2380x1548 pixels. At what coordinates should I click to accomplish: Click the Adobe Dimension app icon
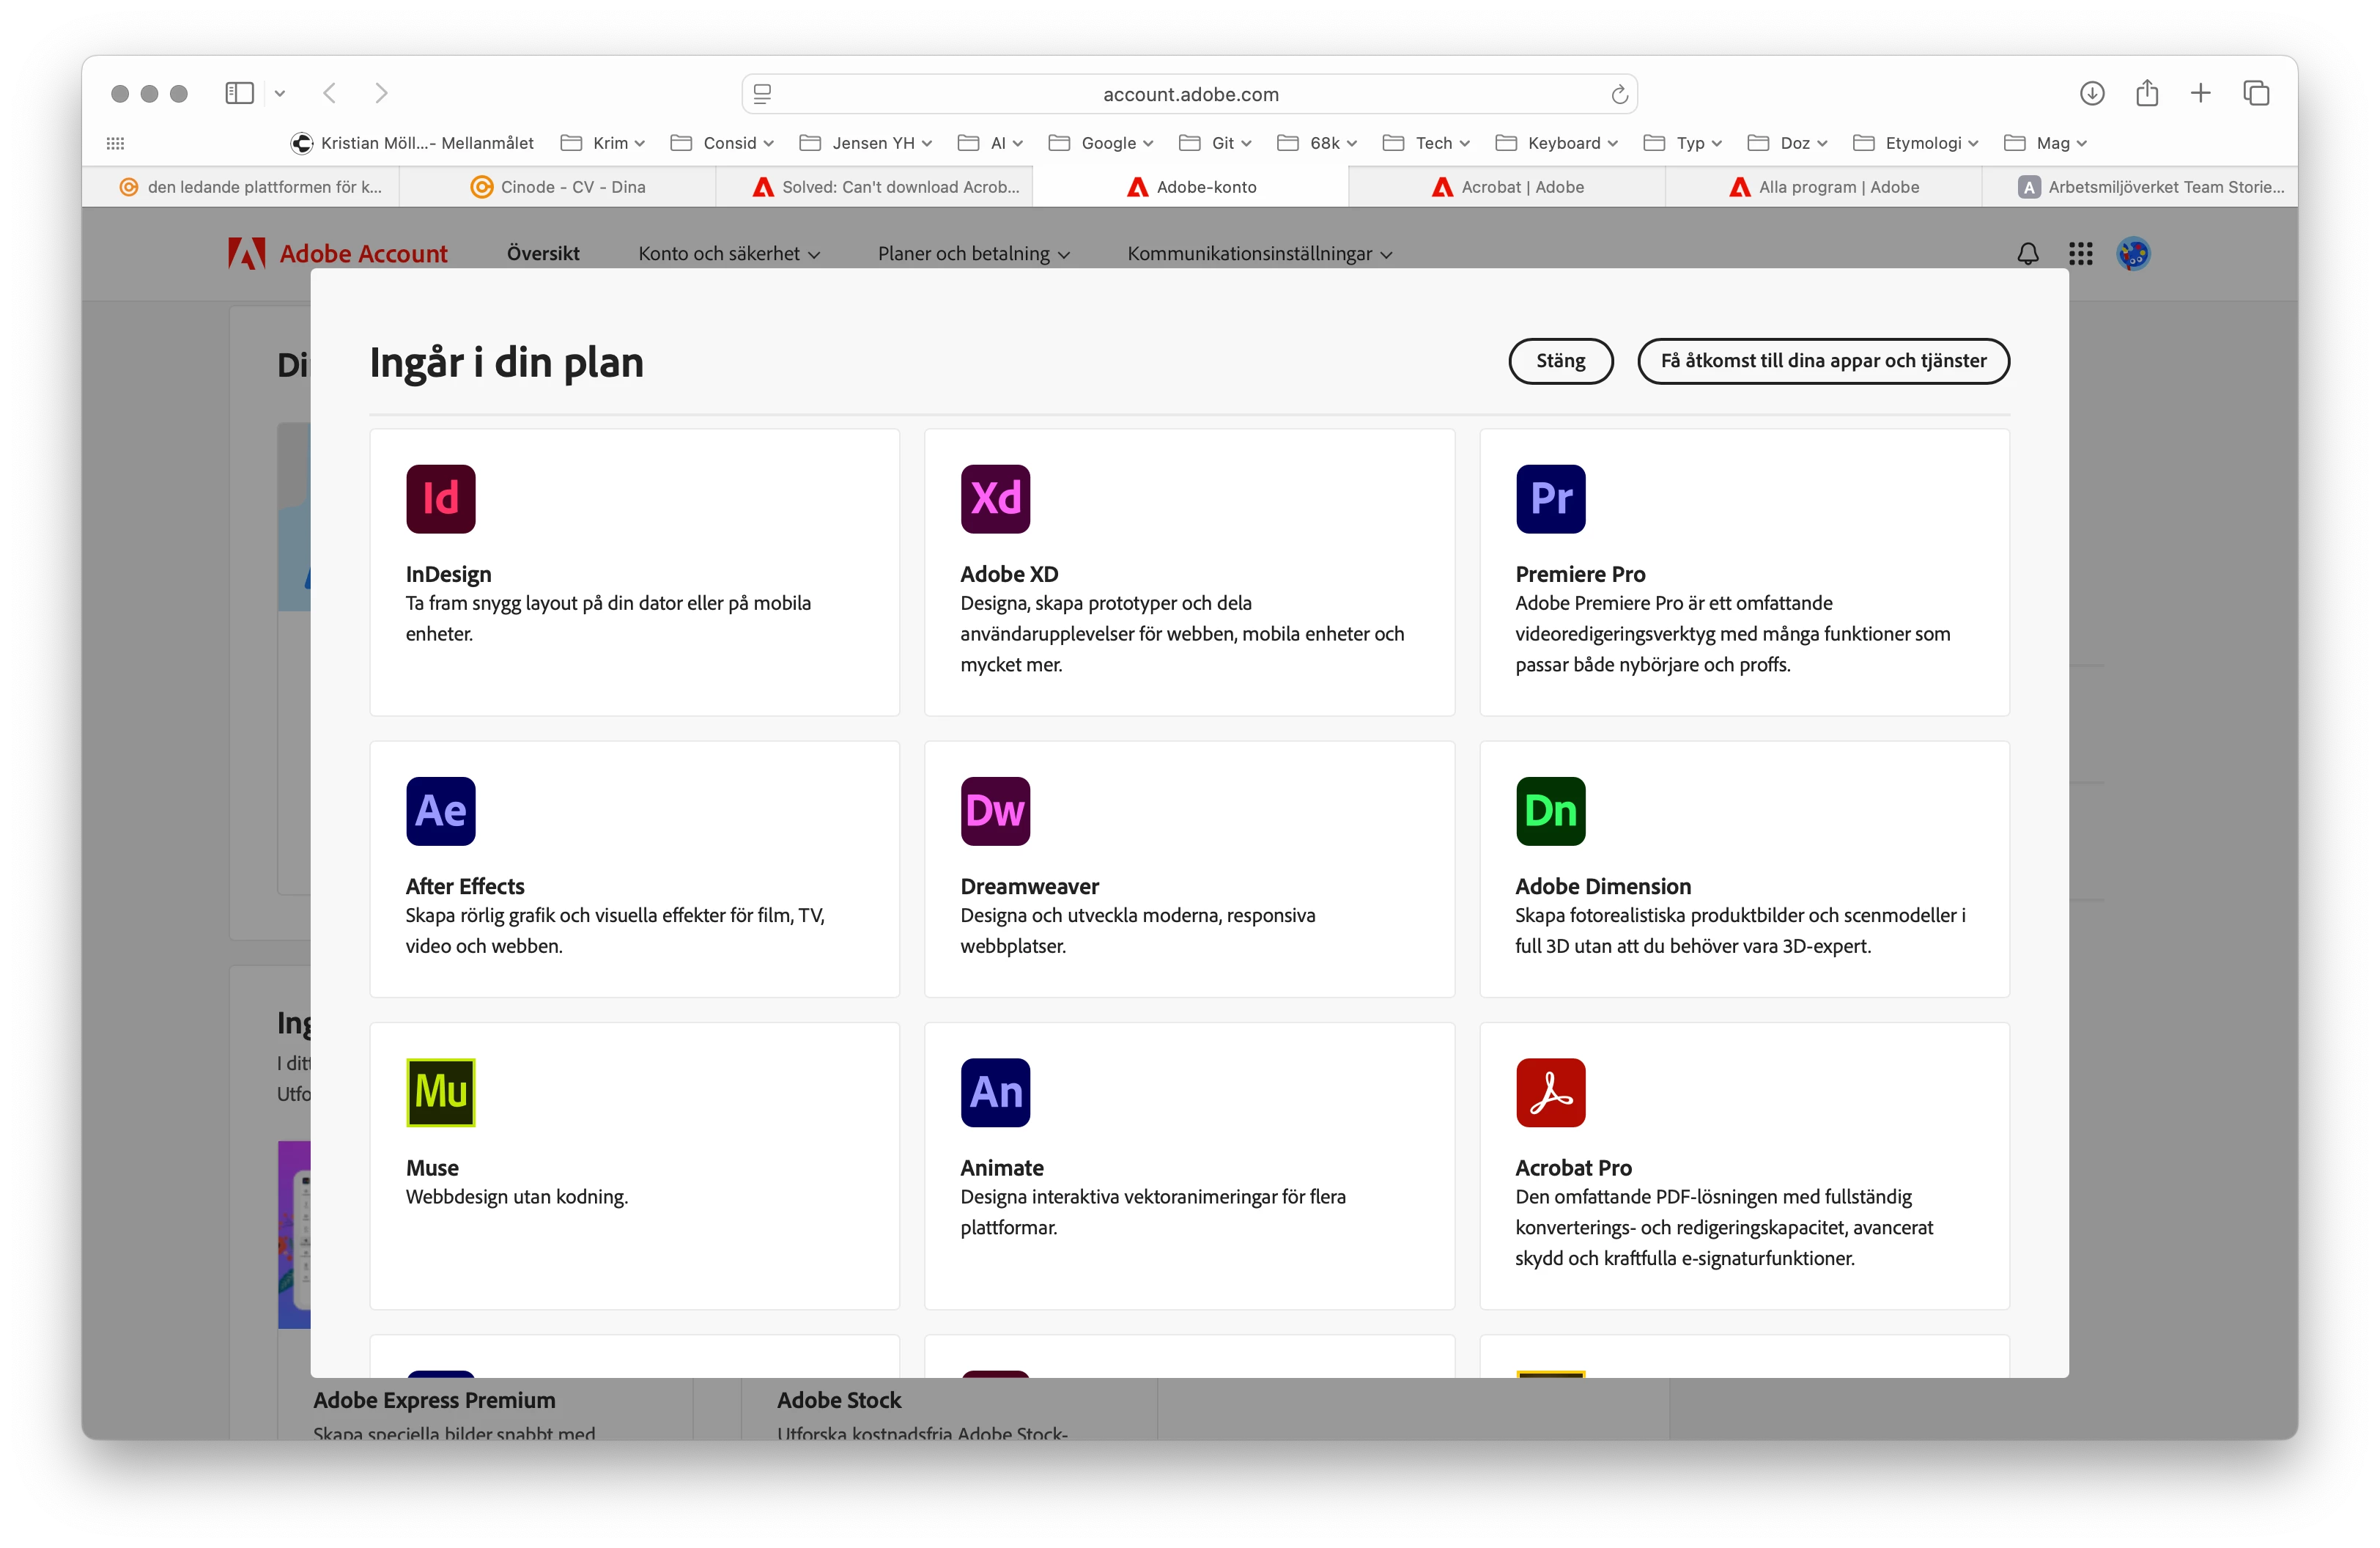[x=1549, y=810]
